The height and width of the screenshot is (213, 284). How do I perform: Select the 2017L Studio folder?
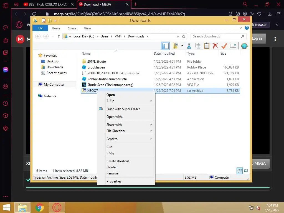(x=160, y=61)
